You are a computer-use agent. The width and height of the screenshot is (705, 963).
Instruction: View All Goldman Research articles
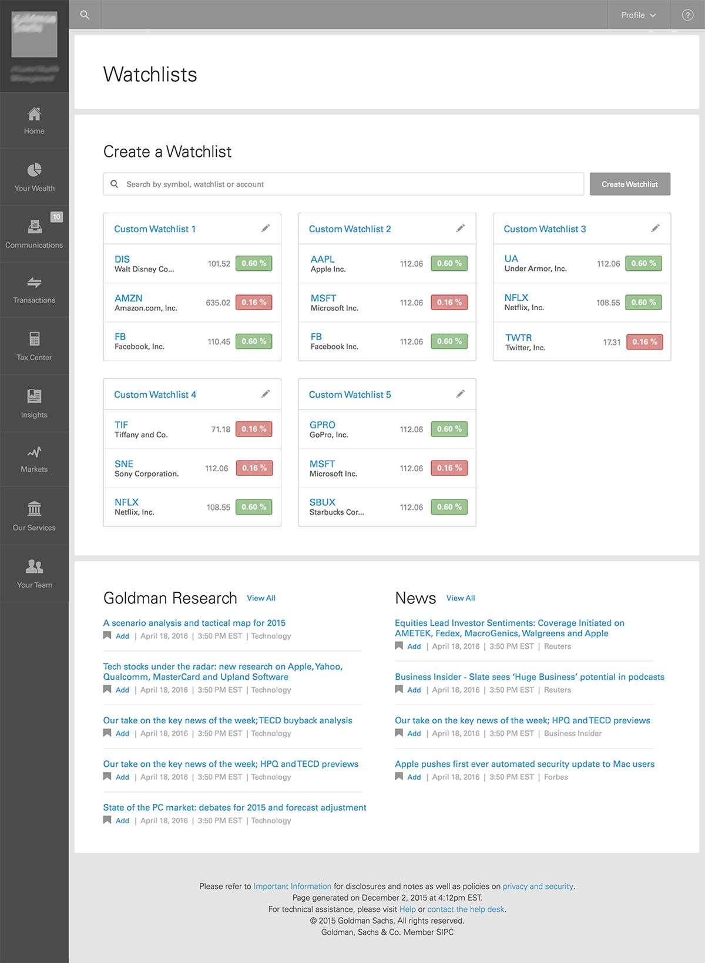click(261, 598)
